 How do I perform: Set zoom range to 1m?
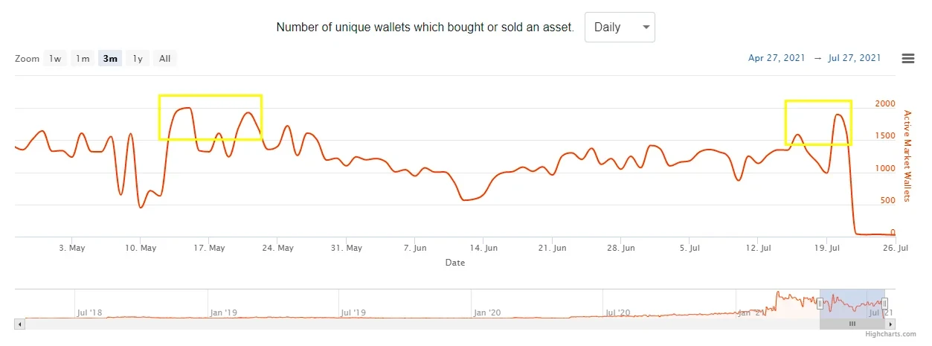click(x=83, y=59)
